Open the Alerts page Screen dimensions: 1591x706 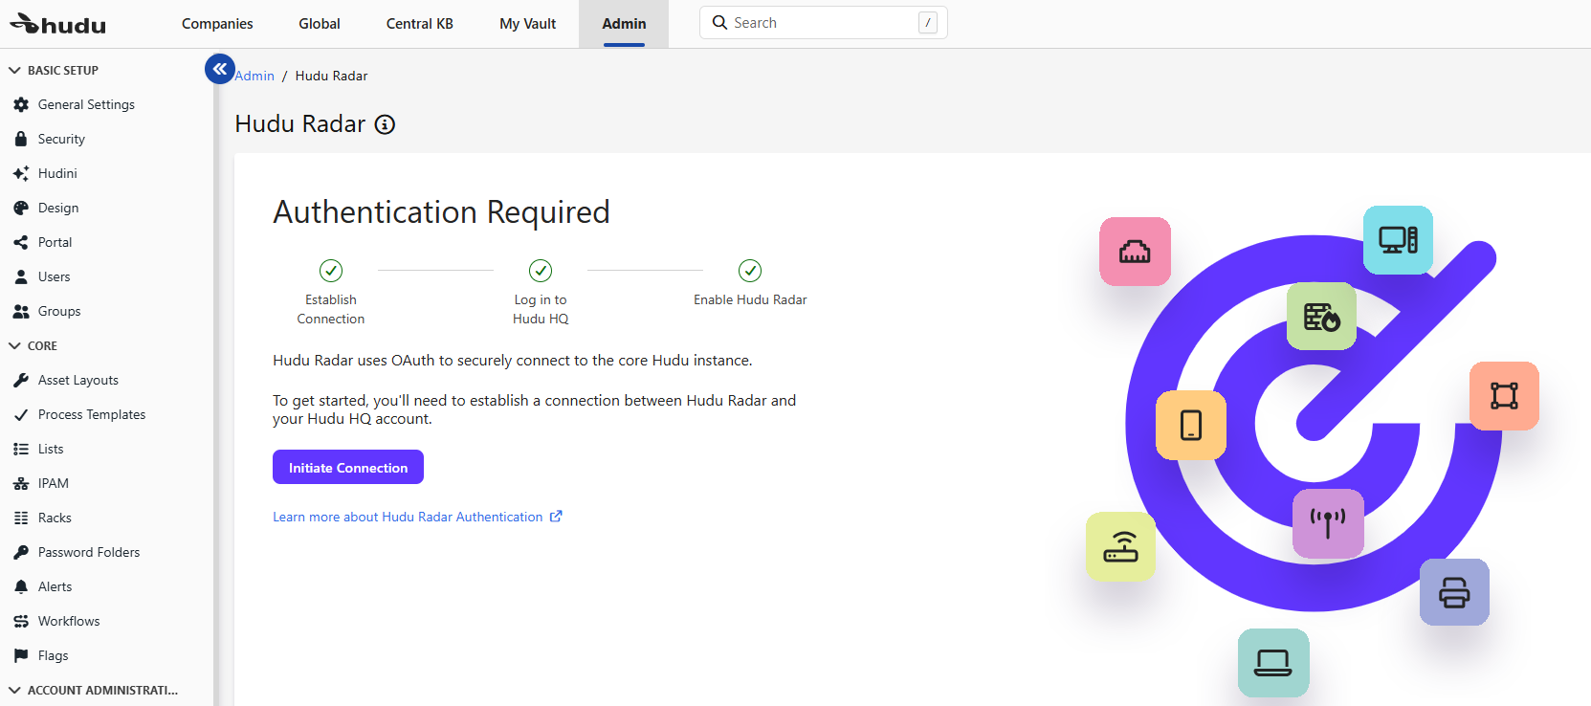click(55, 586)
